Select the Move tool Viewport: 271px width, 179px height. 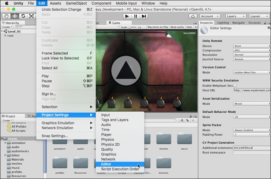click(x=15, y=16)
